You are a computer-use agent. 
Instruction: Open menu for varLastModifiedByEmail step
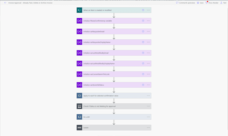point(148,53)
